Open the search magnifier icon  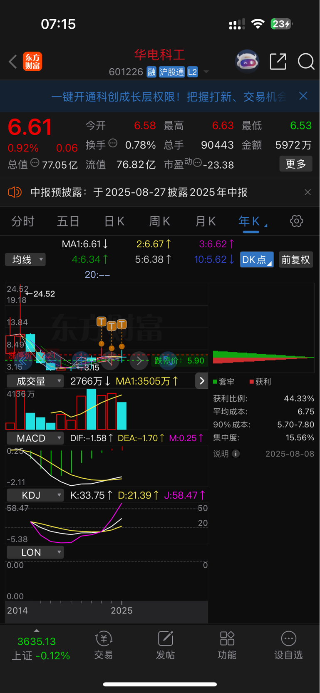pos(306,62)
